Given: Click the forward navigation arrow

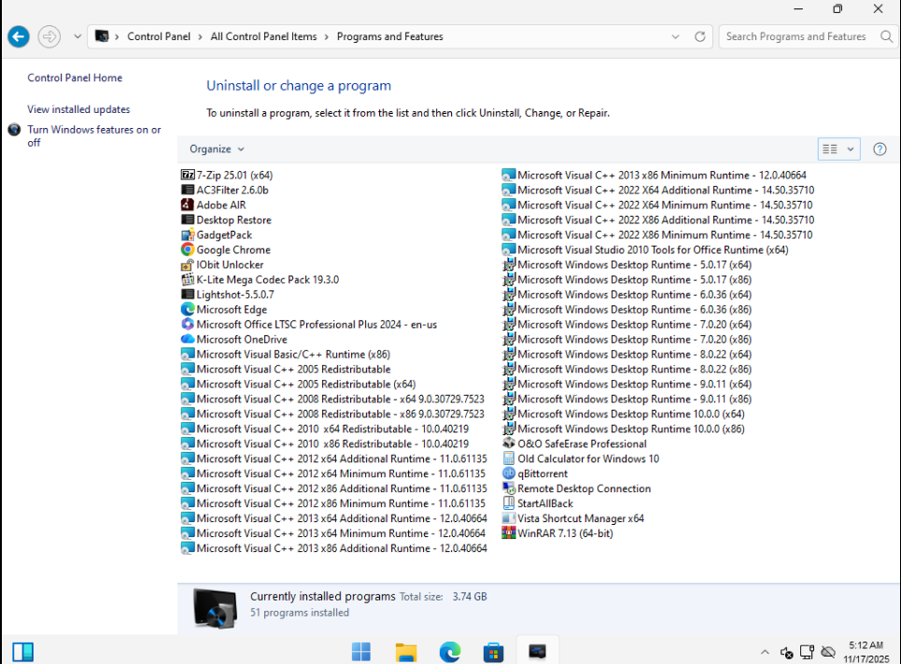Looking at the screenshot, I should click(49, 36).
